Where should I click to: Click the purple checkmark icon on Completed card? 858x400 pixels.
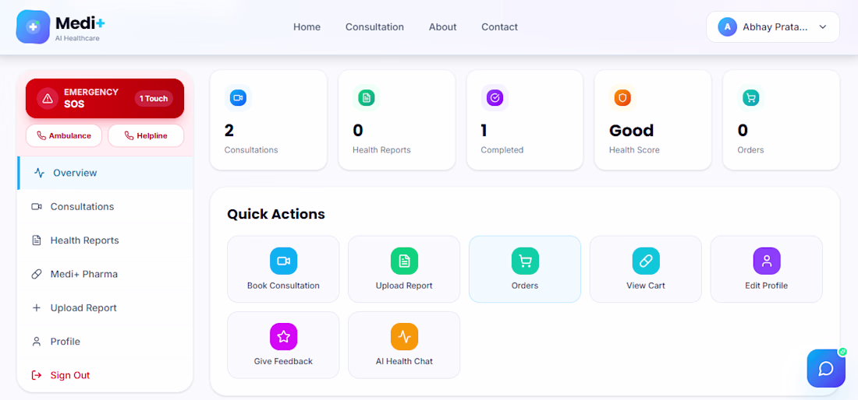pos(495,98)
